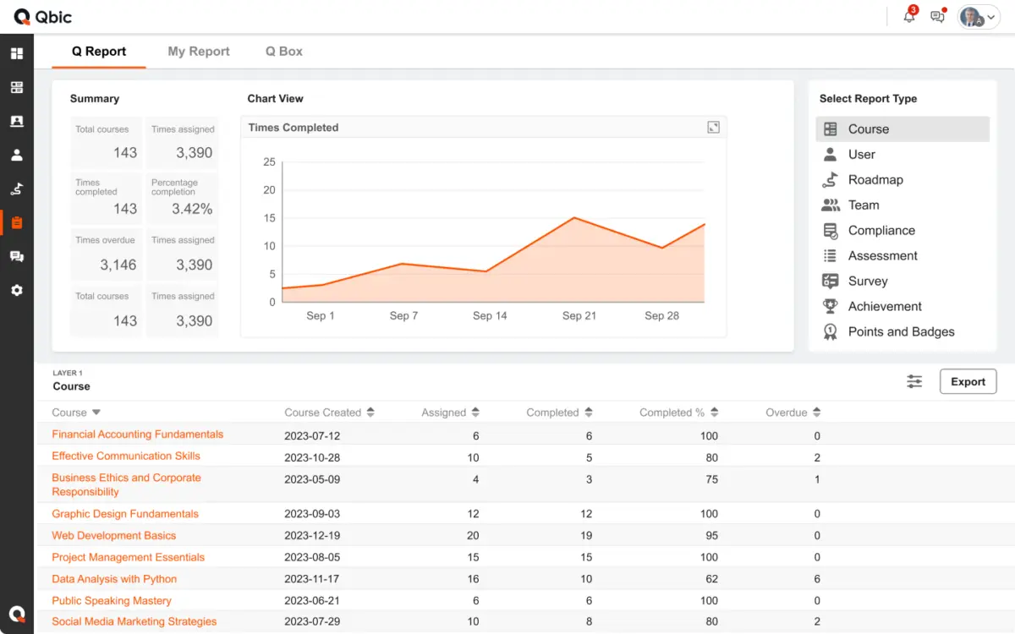The width and height of the screenshot is (1015, 634).
Task: Switch to the Q Box tab
Action: click(x=284, y=52)
